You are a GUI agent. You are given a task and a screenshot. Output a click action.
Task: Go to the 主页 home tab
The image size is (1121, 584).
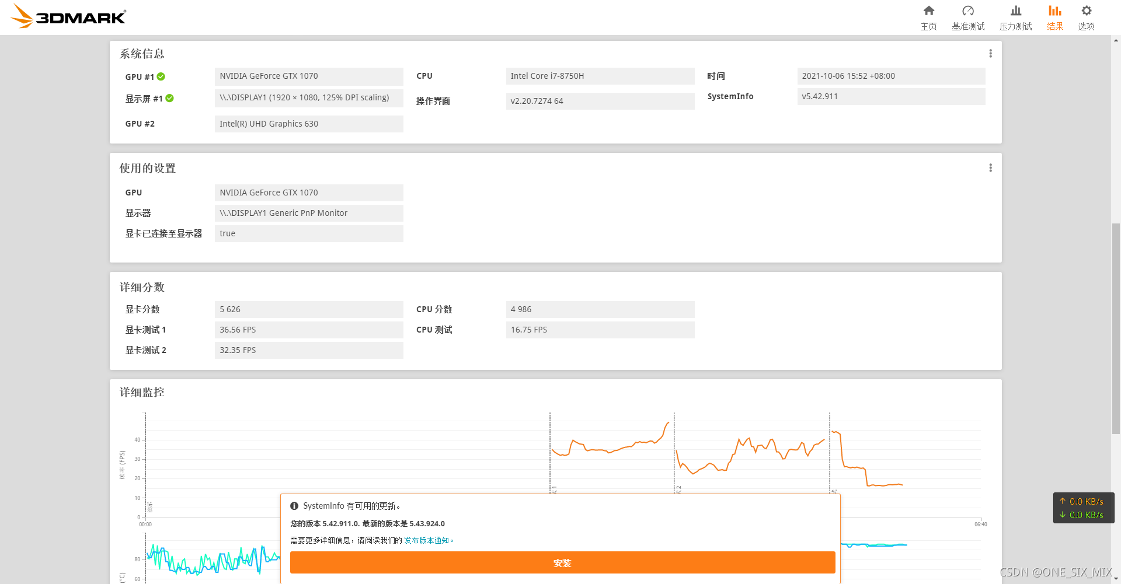(x=928, y=18)
